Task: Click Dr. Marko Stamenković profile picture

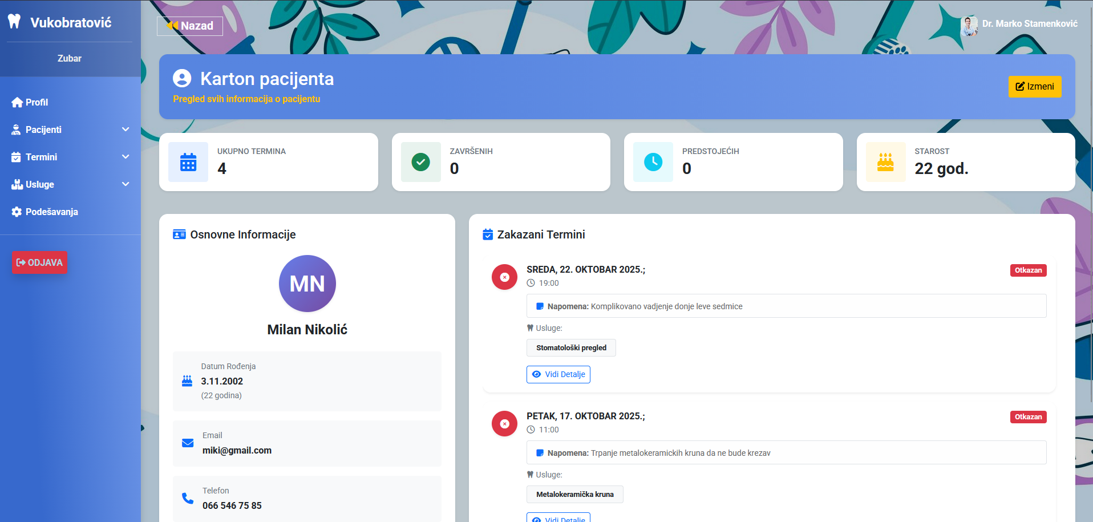Action: click(969, 24)
